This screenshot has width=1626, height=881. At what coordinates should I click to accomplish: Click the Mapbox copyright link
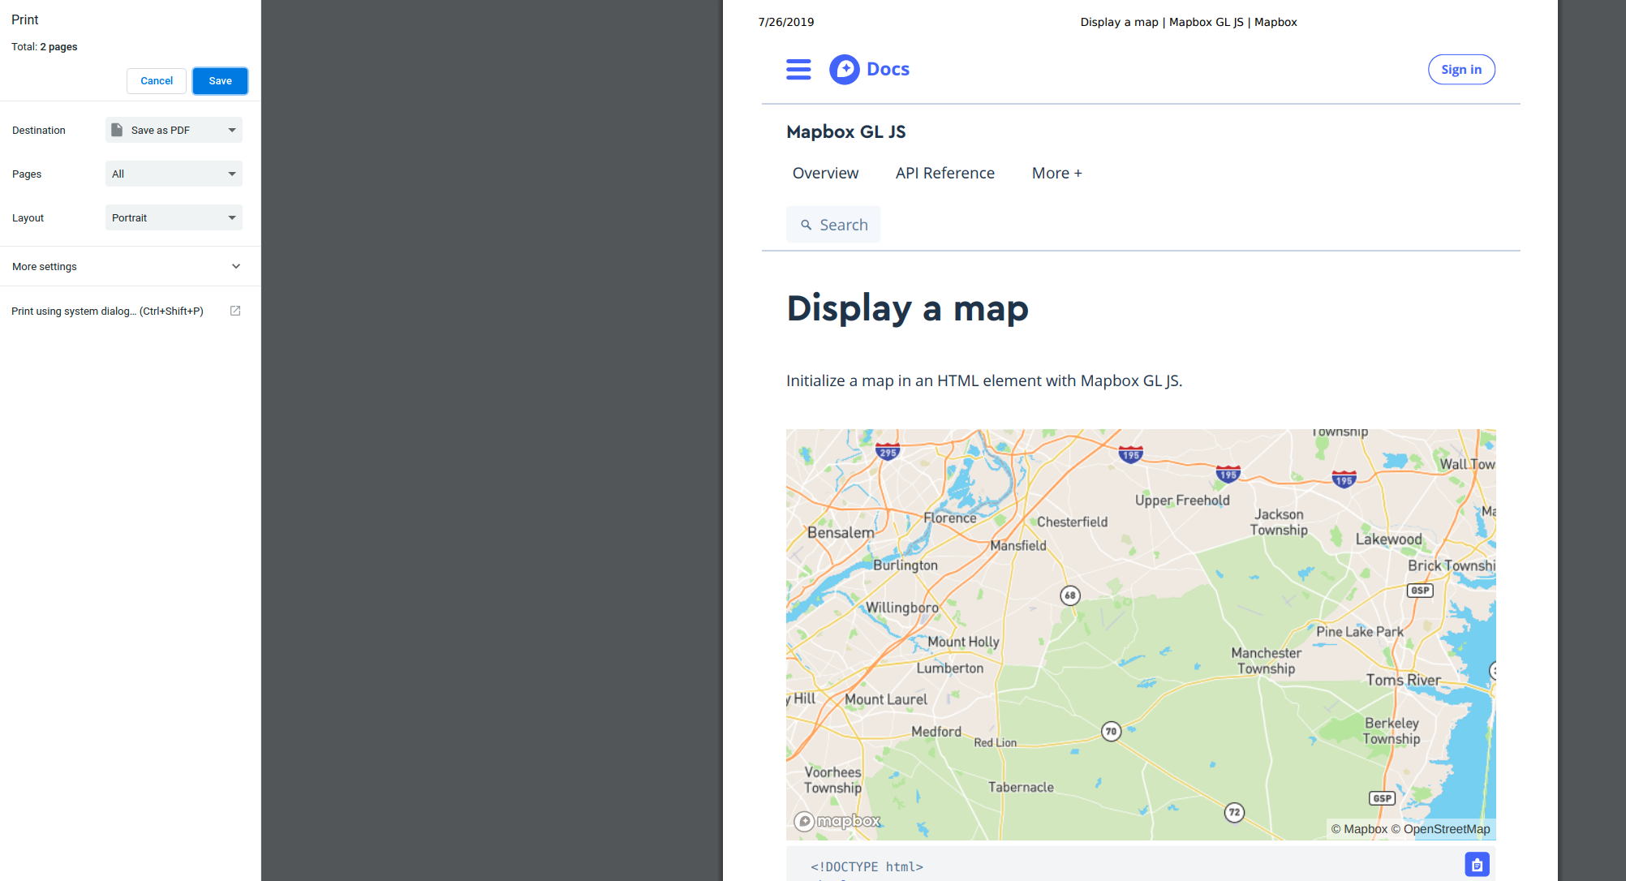pos(1361,829)
